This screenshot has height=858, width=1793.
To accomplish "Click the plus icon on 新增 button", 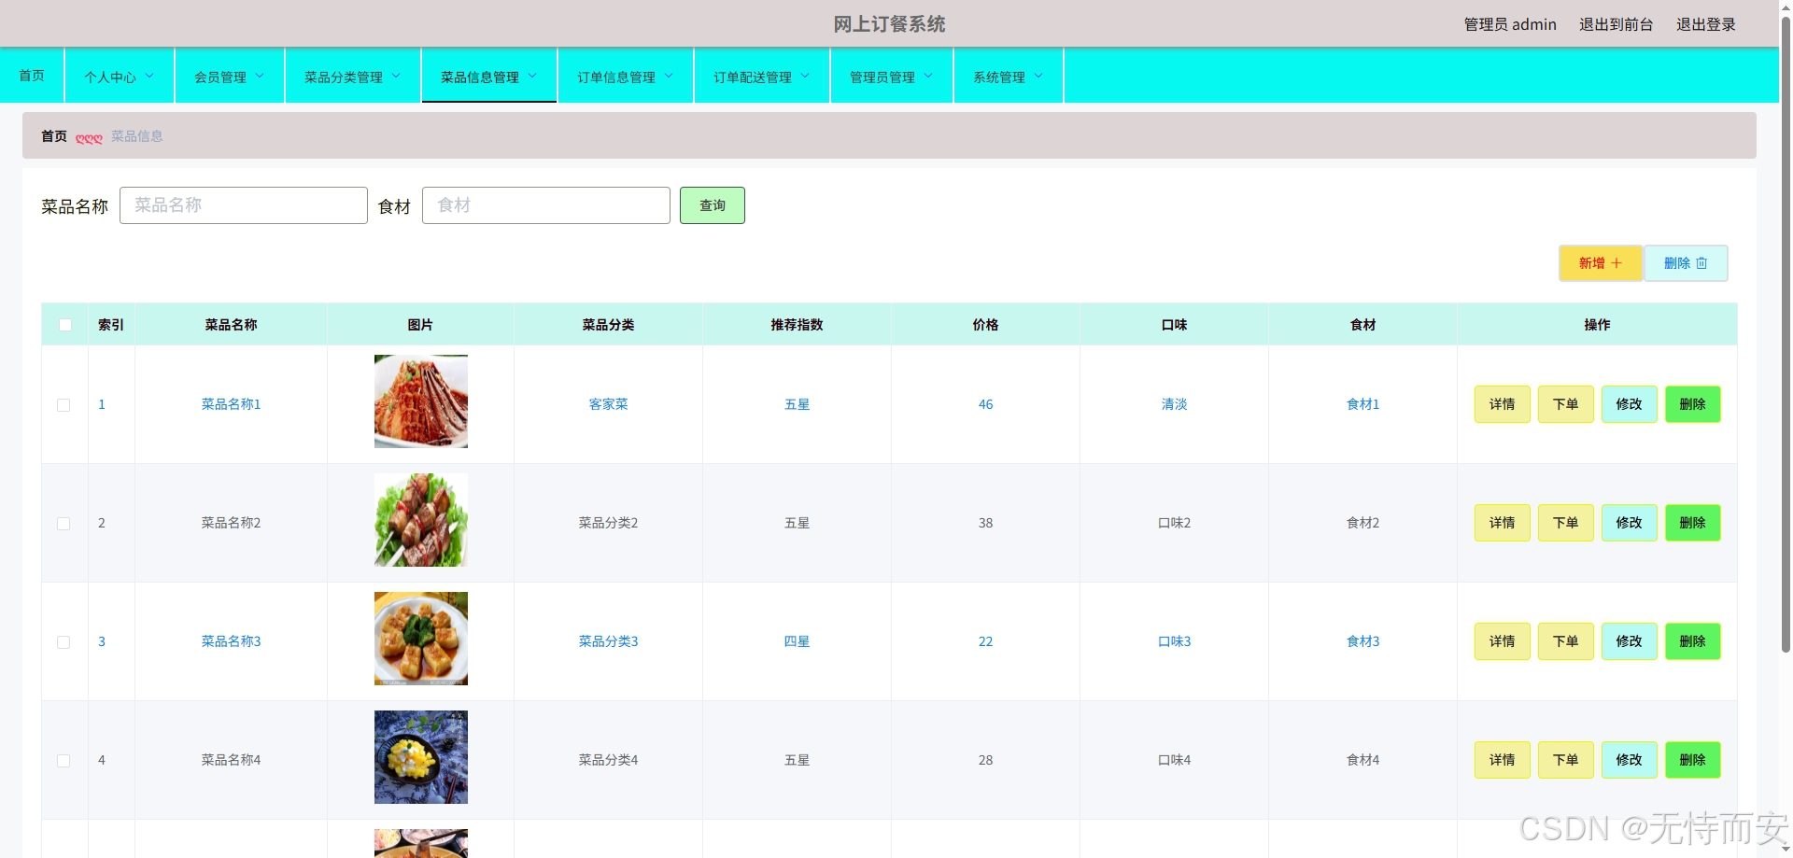I will [1617, 263].
